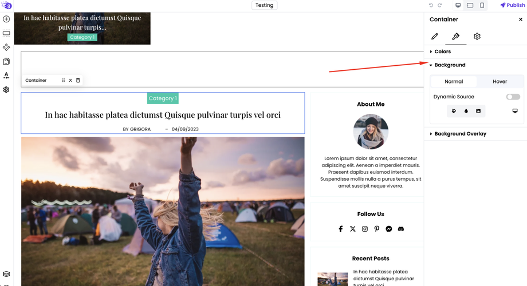Click the Publish button
The image size is (527, 286).
[x=513, y=5]
